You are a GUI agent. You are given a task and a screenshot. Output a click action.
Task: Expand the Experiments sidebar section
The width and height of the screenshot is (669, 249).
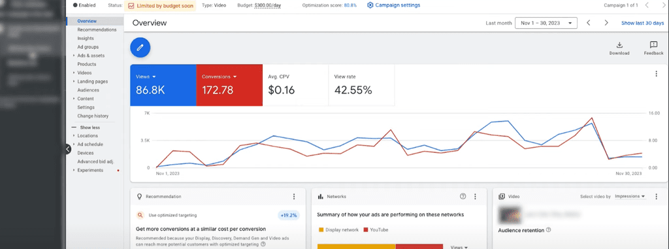[x=74, y=170]
